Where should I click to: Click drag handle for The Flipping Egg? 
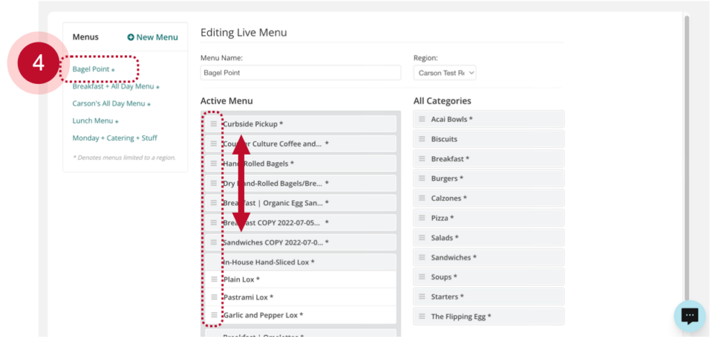tap(422, 316)
